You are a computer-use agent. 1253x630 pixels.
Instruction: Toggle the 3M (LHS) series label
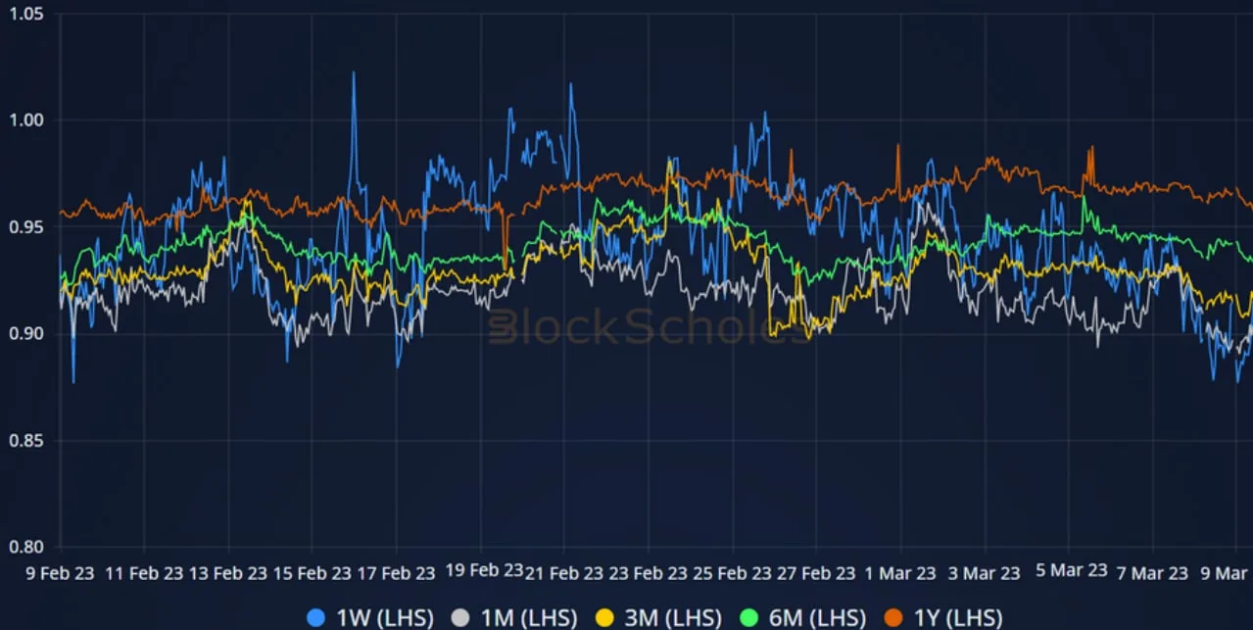pyautogui.click(x=673, y=618)
